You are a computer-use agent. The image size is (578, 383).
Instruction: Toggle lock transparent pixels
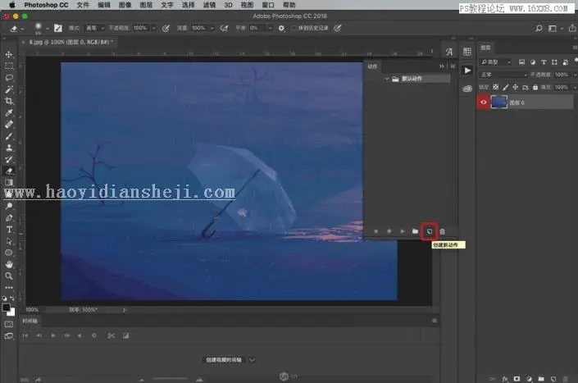click(495, 87)
